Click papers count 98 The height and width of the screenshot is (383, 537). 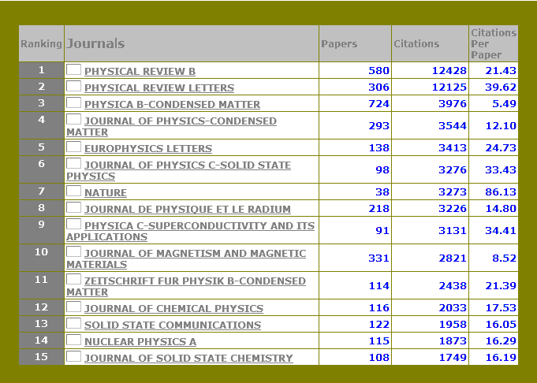[382, 169]
